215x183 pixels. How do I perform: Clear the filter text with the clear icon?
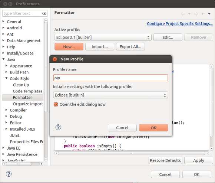point(44,13)
